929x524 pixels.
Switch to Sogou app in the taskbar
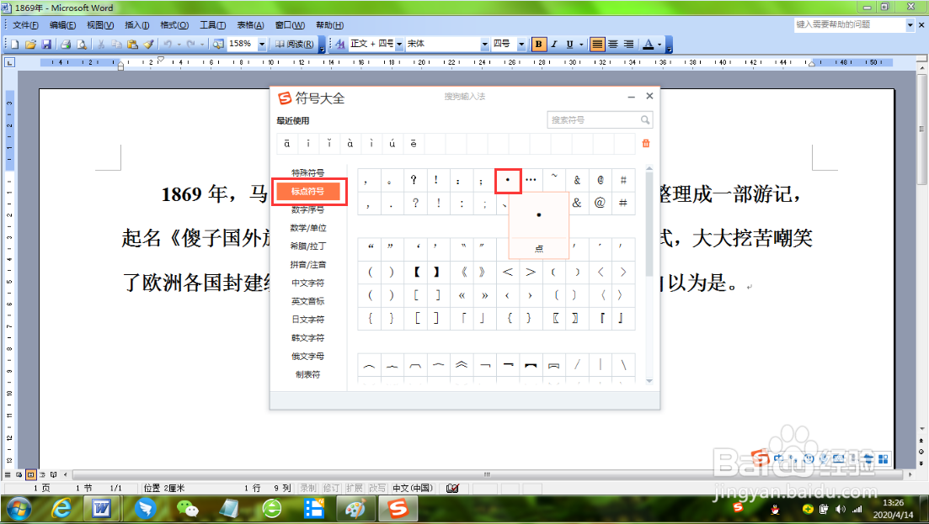click(398, 509)
